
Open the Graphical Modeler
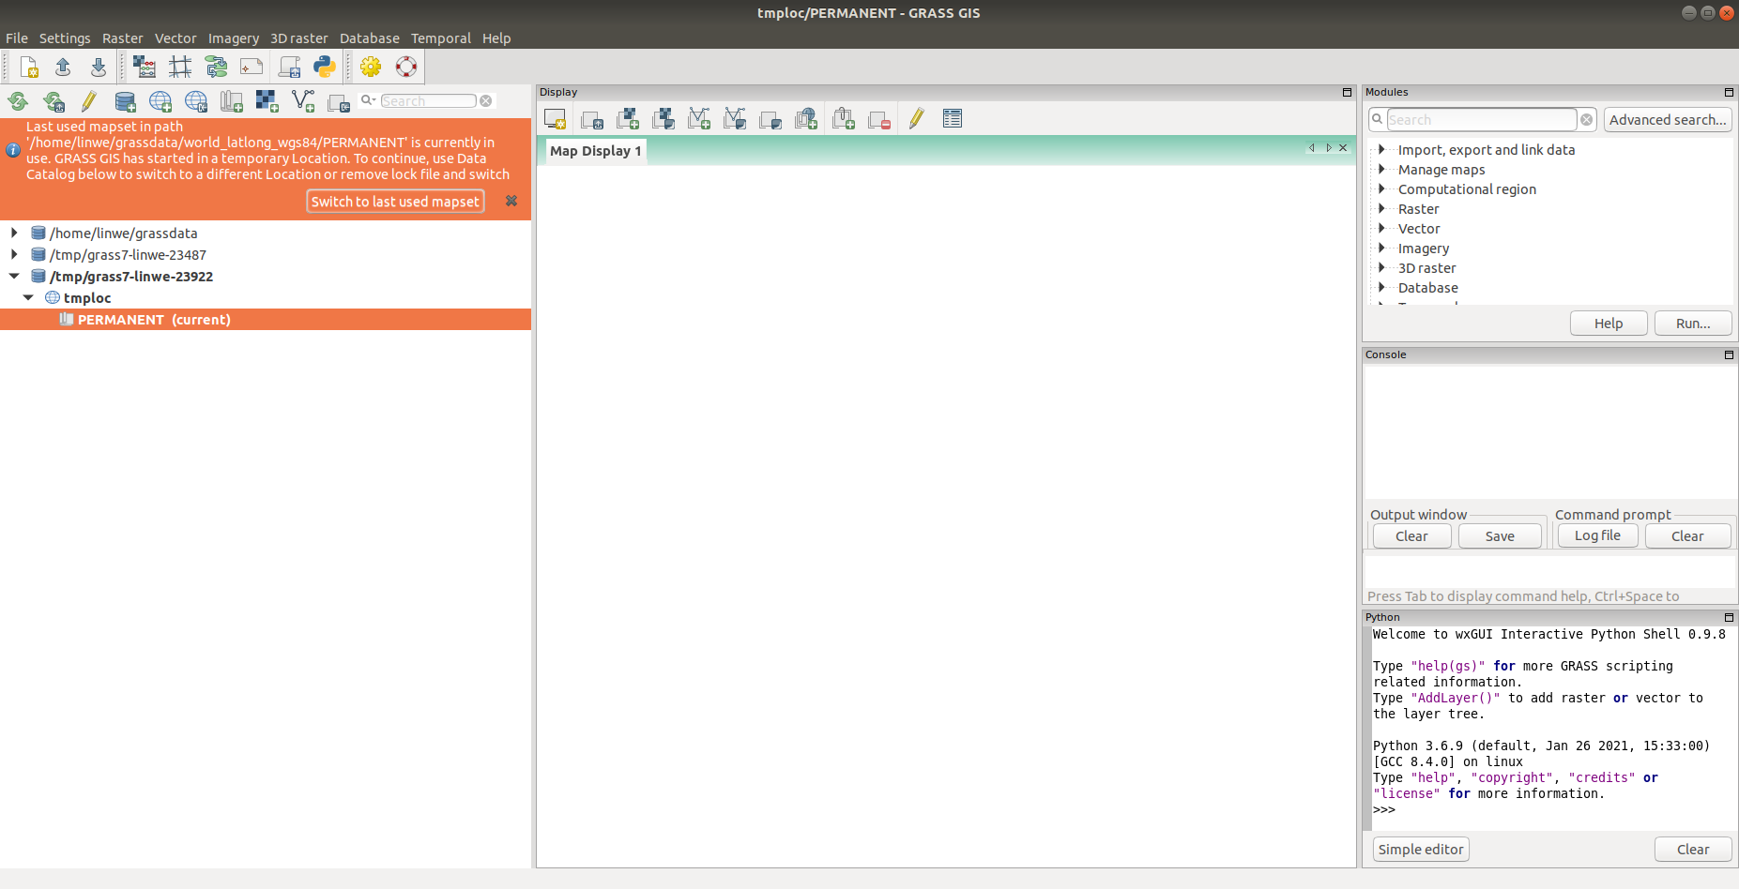[x=216, y=67]
